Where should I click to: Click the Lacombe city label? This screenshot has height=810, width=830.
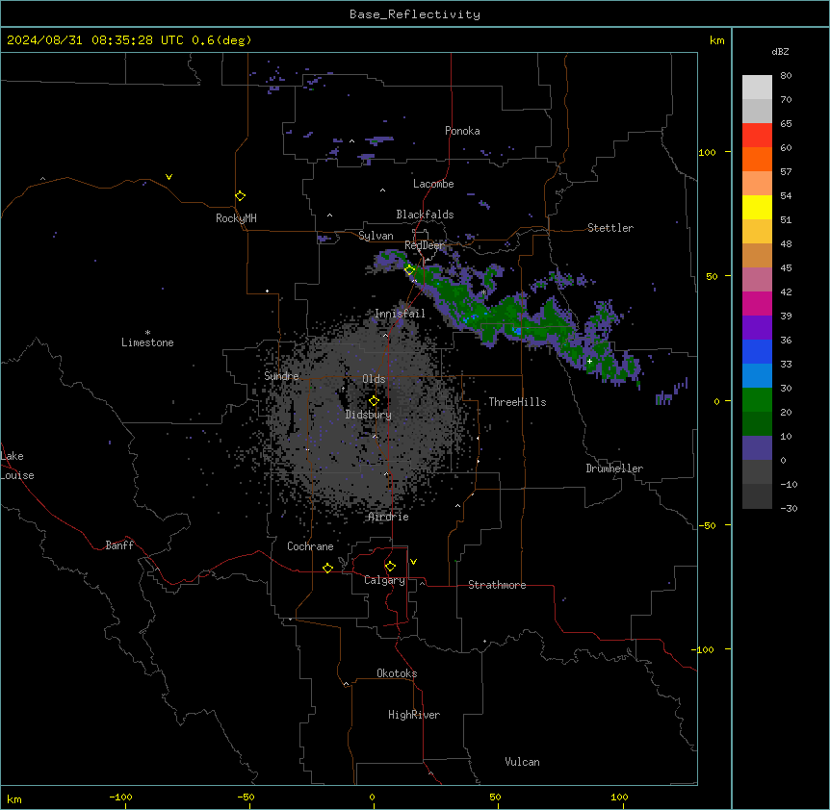pyautogui.click(x=433, y=184)
